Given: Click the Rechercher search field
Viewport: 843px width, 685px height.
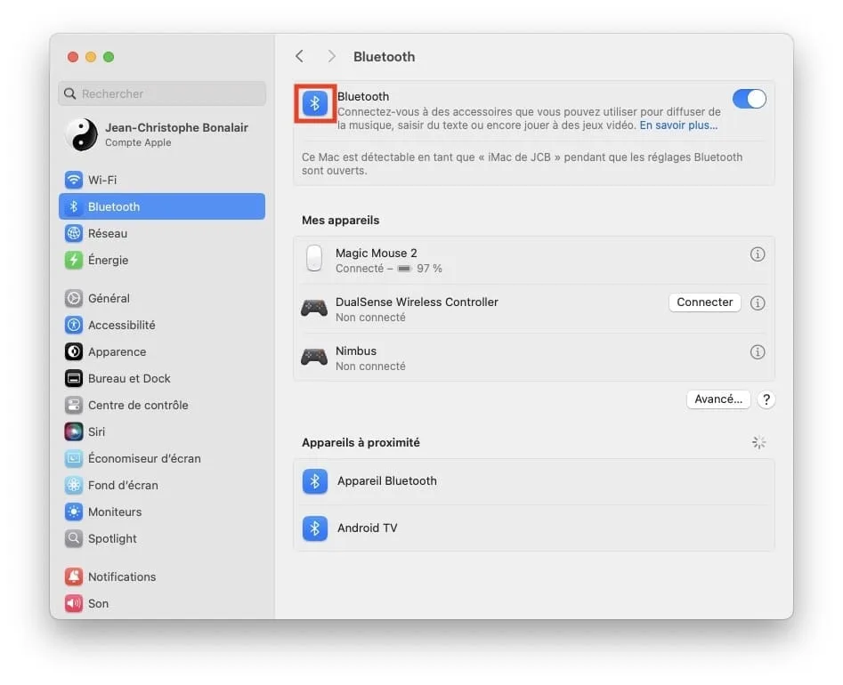Looking at the screenshot, I should pos(162,93).
